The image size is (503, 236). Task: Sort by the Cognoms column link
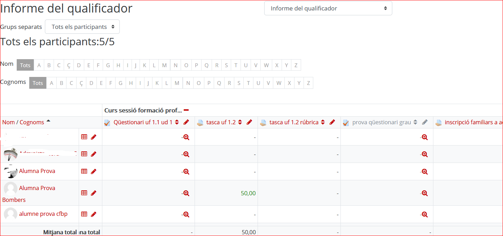32,122
